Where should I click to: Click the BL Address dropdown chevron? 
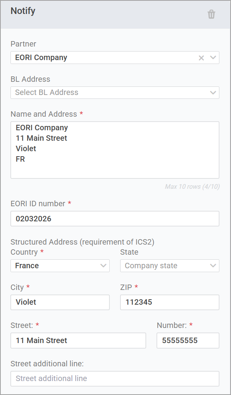pyautogui.click(x=213, y=93)
